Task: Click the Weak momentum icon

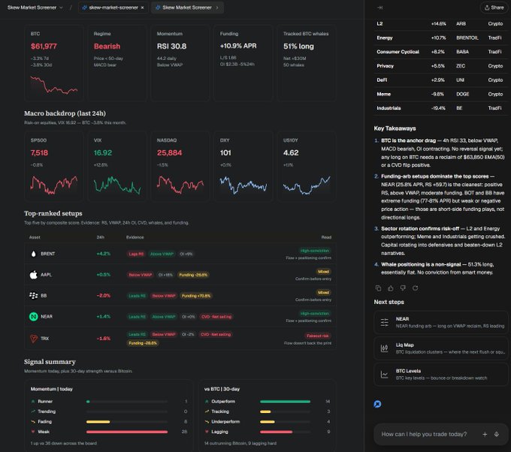Action: (33, 432)
